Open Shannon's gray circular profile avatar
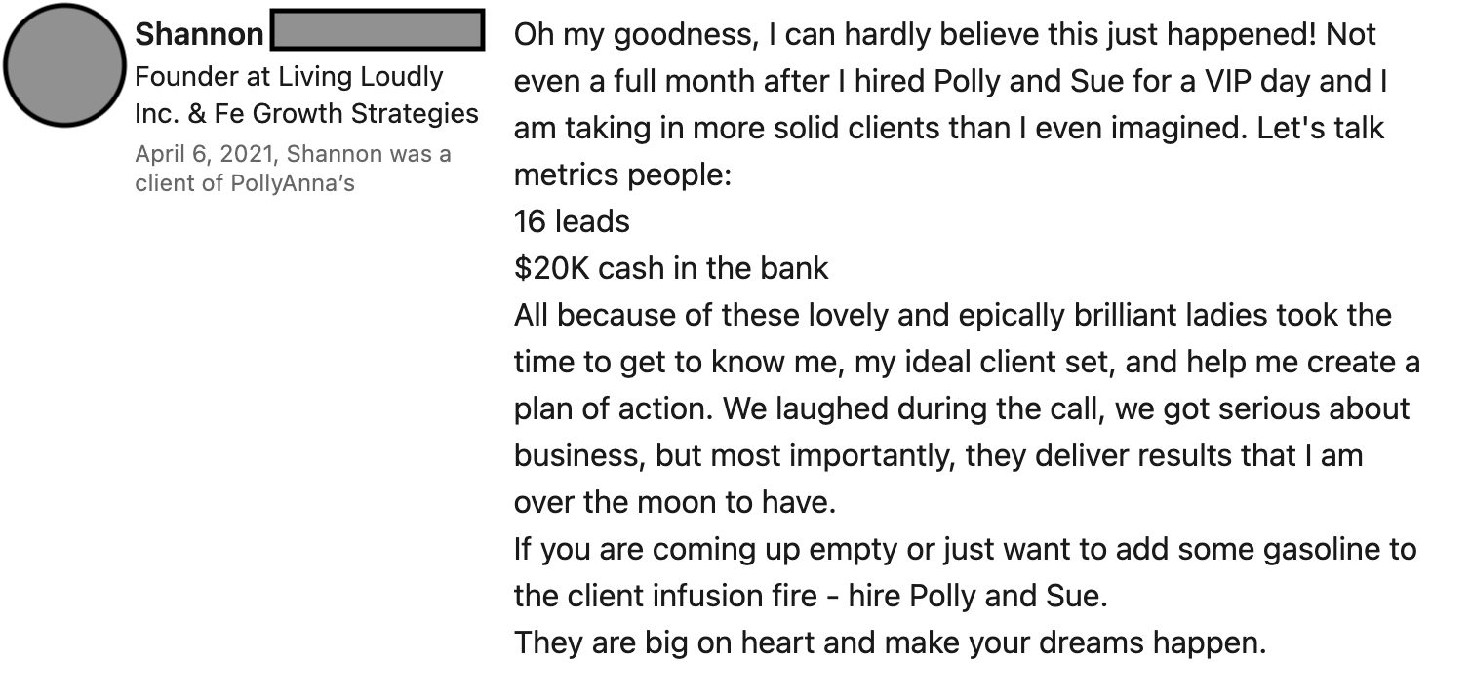Image resolution: width=1471 pixels, height=700 pixels. (65, 65)
